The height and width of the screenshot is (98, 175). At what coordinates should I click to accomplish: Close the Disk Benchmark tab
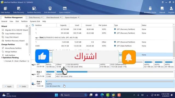(61, 17)
